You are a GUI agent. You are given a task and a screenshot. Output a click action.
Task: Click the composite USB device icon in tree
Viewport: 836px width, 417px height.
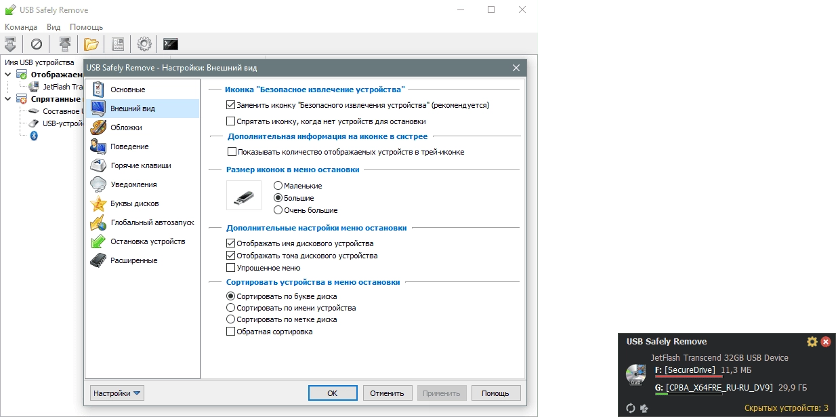(34, 111)
